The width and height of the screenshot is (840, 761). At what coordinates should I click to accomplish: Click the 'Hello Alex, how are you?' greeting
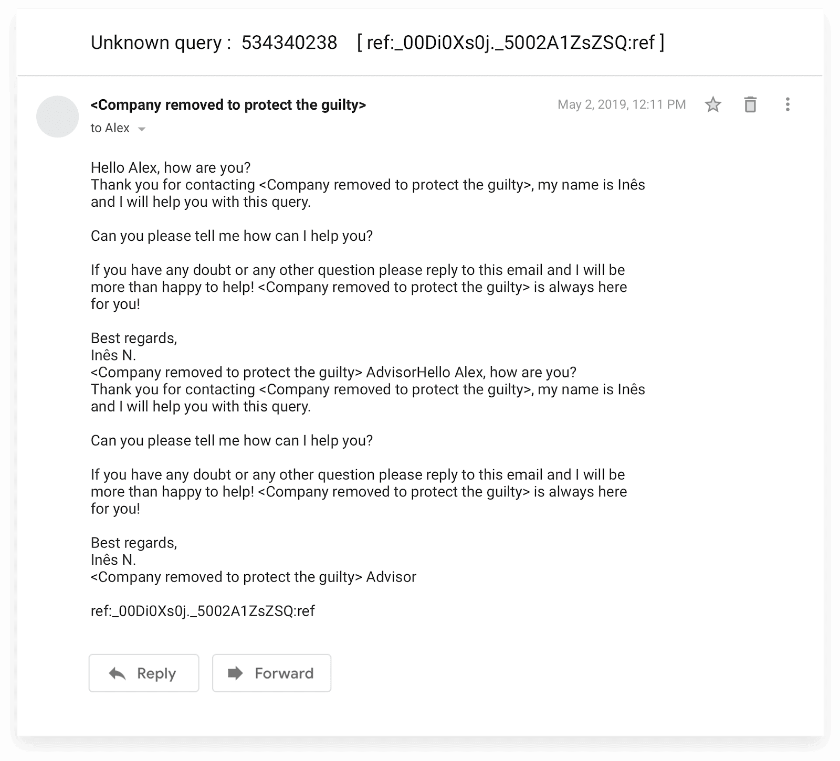[x=171, y=168]
